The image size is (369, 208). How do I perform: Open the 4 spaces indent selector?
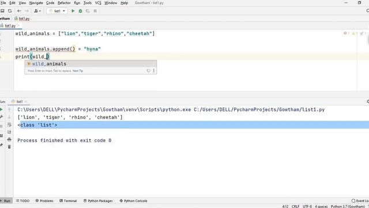321,206
